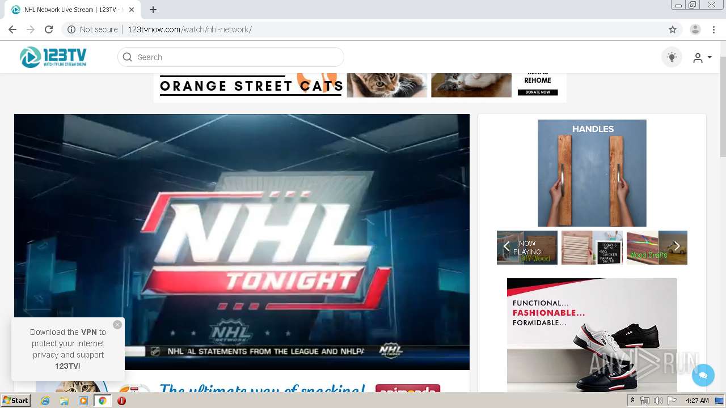This screenshot has height=408, width=726.
Task: Reload the current page
Action: (49, 29)
